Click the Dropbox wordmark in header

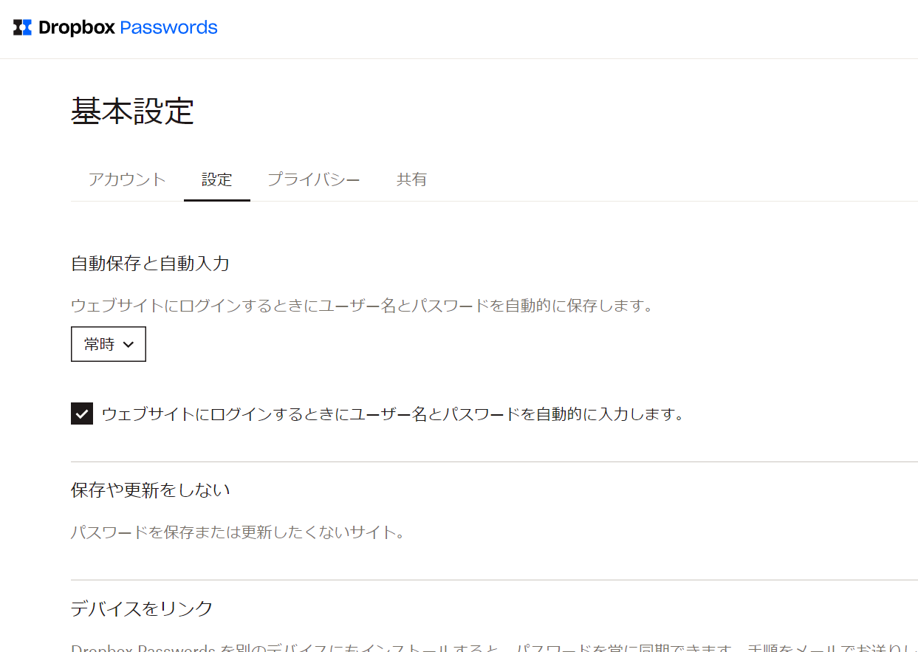tap(77, 28)
